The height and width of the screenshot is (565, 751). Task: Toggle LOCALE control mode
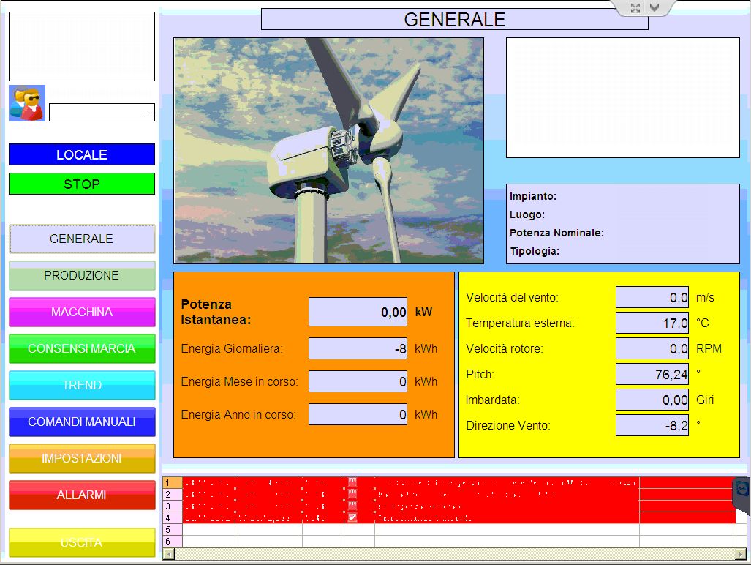pyautogui.click(x=81, y=154)
